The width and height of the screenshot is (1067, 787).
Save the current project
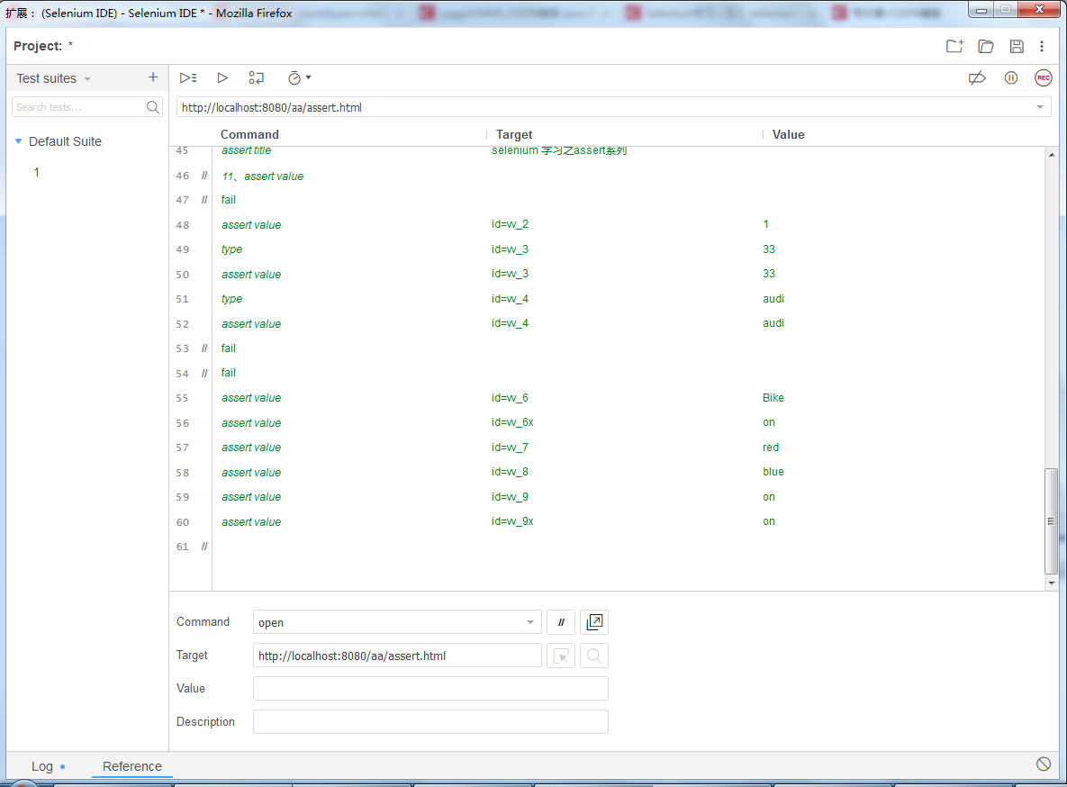point(1017,45)
